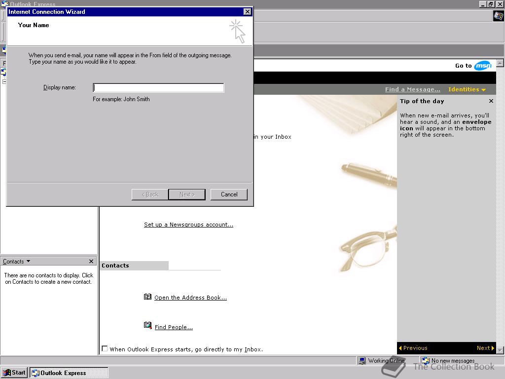This screenshot has width=505, height=379.
Task: Close the Contacts pane
Action: click(91, 261)
